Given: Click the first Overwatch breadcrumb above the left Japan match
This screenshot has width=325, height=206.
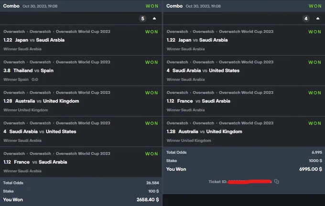Looking at the screenshot, I should pyautogui.click(x=14, y=31).
